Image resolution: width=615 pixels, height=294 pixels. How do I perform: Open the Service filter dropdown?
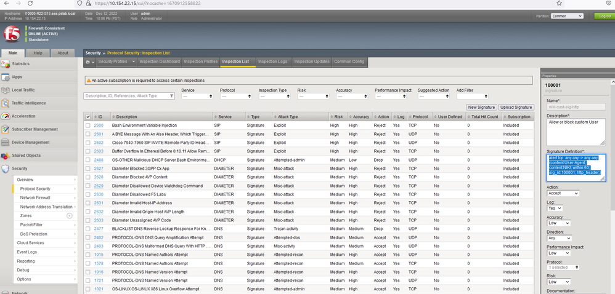[197, 96]
